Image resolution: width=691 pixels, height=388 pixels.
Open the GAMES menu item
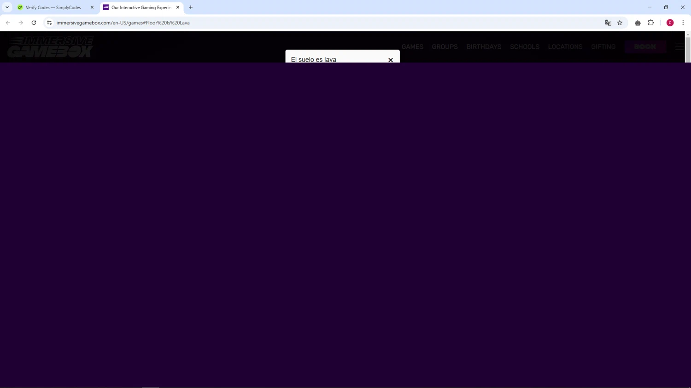coord(412,47)
